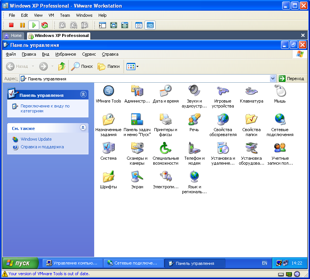310x279 pixels.
Task: Collapse the См. также side panel
Action: tap(83, 127)
